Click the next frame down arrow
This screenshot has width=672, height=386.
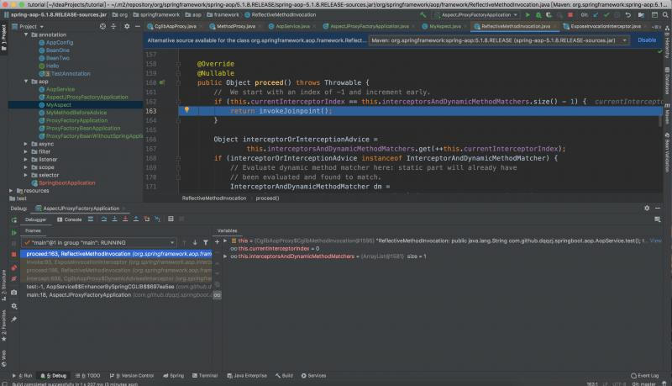pyautogui.click(x=195, y=243)
